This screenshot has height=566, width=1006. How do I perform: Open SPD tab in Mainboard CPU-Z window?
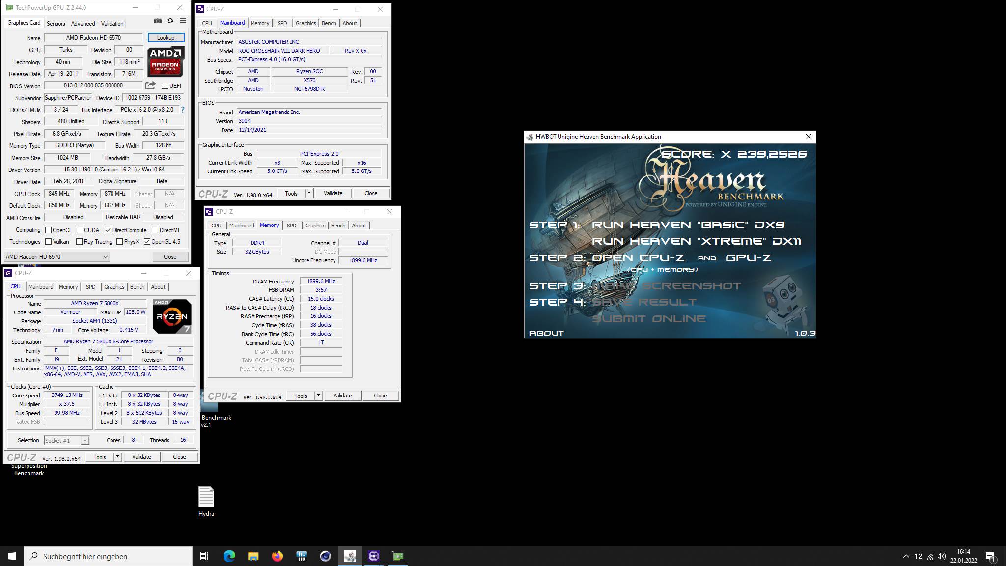[x=282, y=23]
